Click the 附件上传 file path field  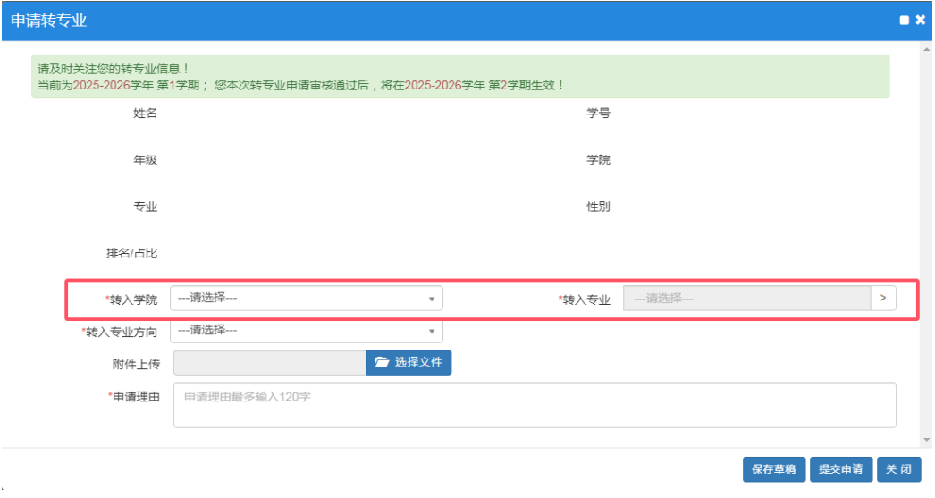pos(269,362)
